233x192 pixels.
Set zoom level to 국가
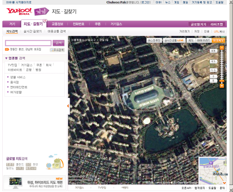tap(214, 61)
